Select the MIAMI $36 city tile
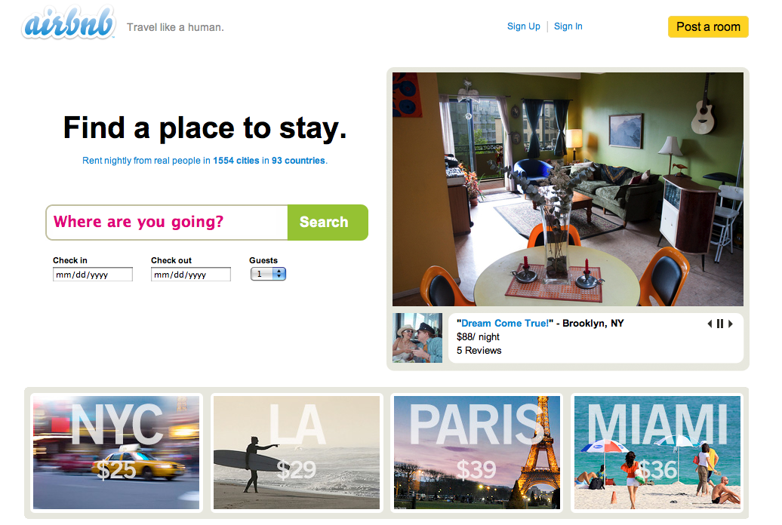 coord(657,453)
